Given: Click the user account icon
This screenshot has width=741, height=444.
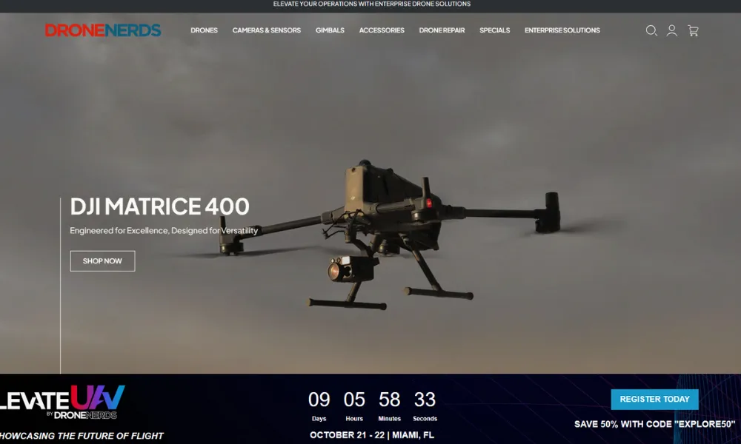Looking at the screenshot, I should click(672, 30).
